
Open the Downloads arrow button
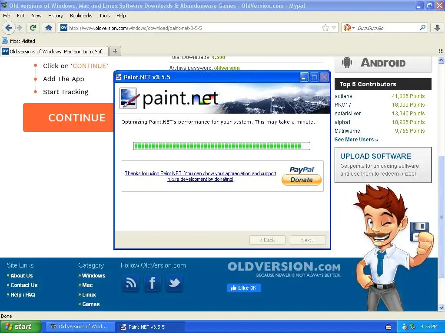tap(437, 28)
